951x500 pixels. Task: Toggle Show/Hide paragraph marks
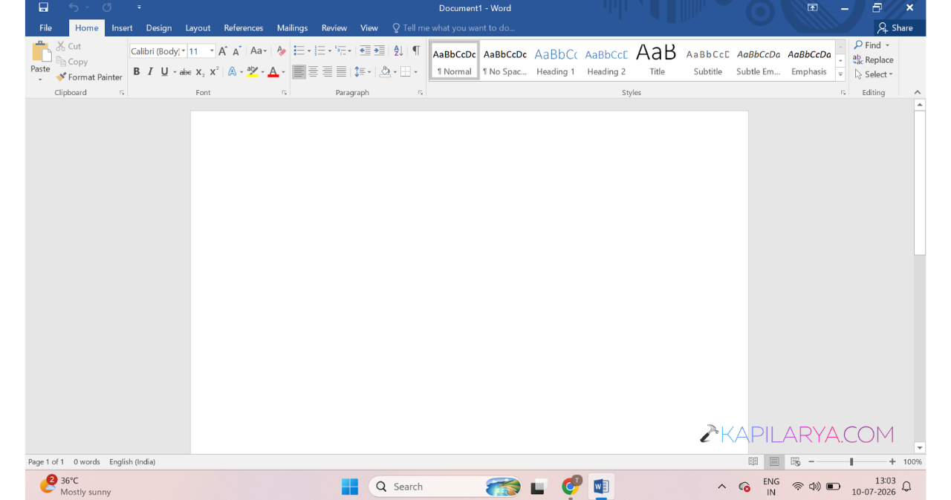pos(416,51)
